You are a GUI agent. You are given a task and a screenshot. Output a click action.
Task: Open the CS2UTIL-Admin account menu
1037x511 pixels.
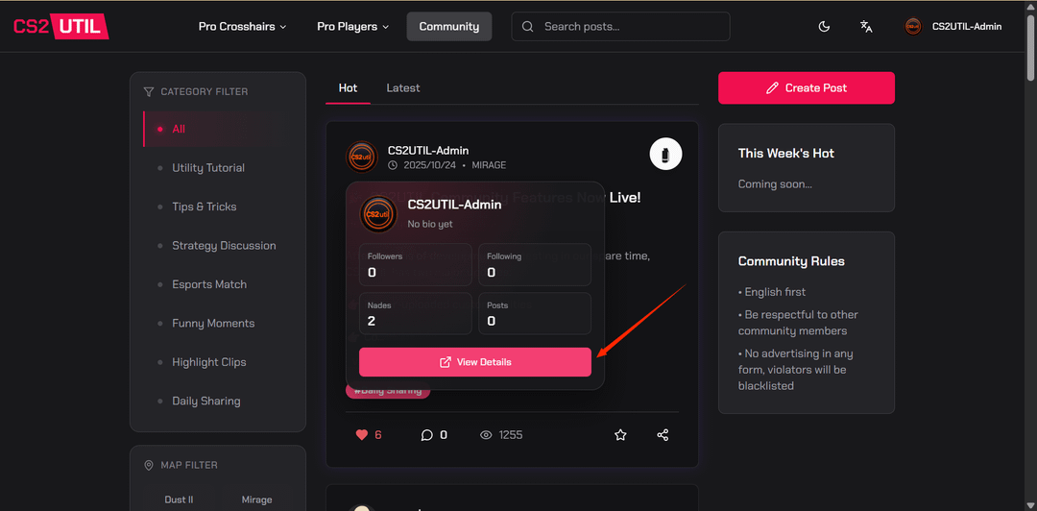coord(966,27)
